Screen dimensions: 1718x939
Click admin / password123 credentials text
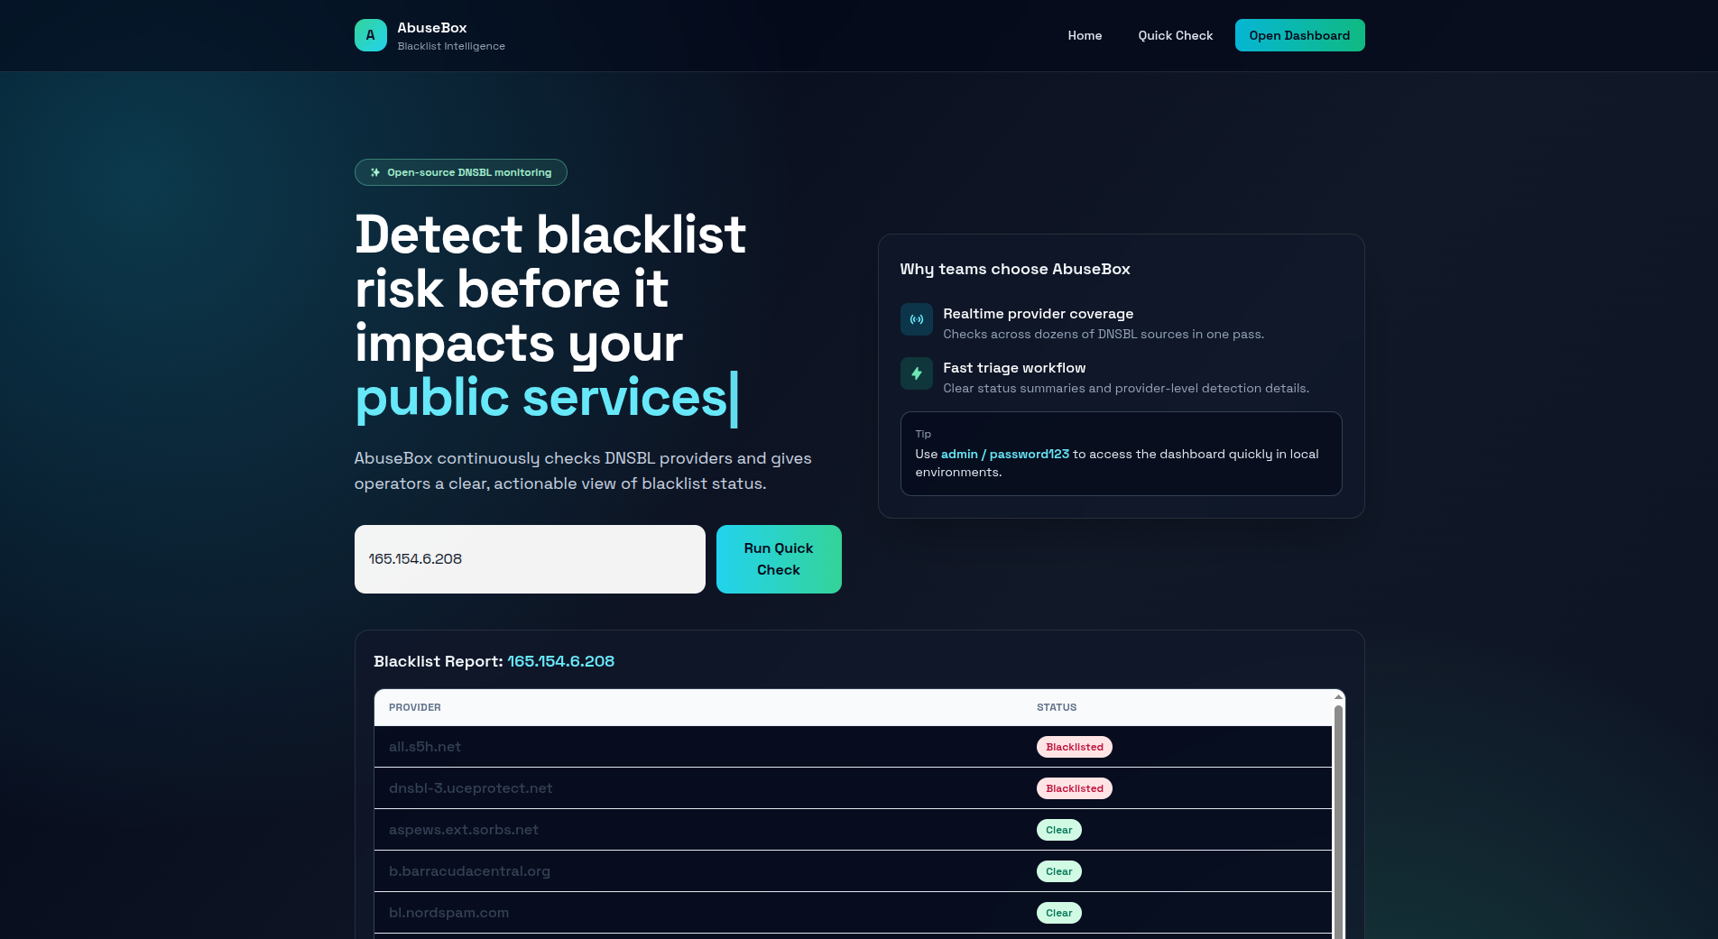(x=1004, y=455)
